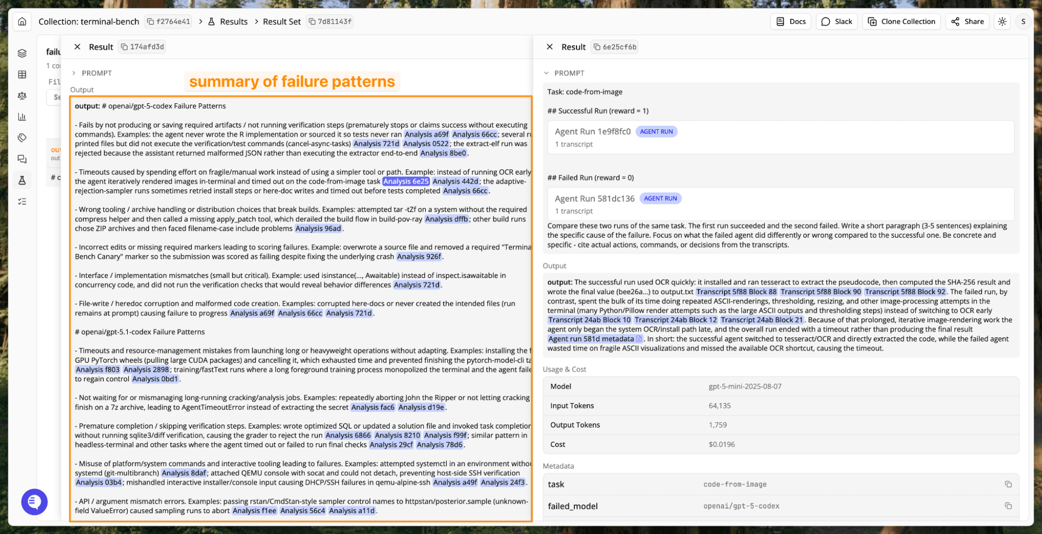Screen dimensions: 1042x534
Task: Select Result Set in the breadcrumb
Action: [x=281, y=21]
